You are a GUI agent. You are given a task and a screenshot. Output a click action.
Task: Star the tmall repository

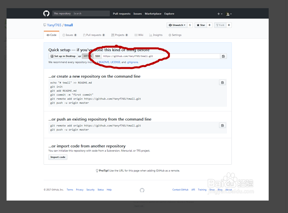tap(201, 25)
